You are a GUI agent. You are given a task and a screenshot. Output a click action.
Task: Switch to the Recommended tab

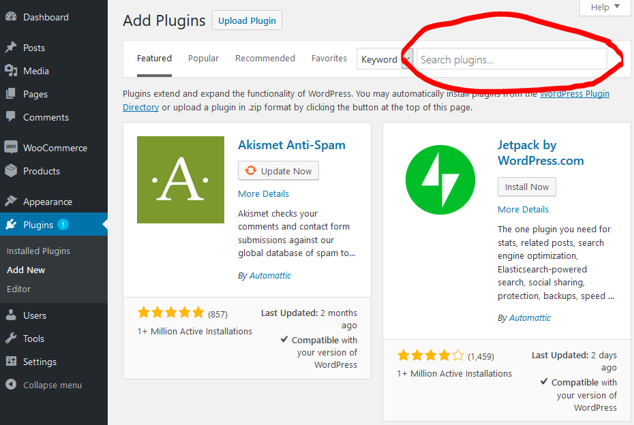tap(265, 58)
